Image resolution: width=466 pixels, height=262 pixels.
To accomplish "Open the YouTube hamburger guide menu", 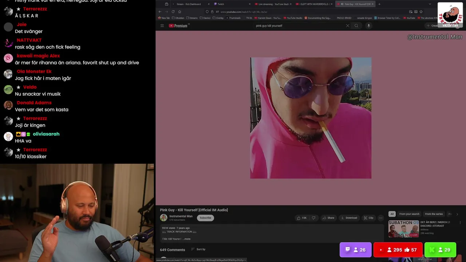I will pyautogui.click(x=162, y=25).
